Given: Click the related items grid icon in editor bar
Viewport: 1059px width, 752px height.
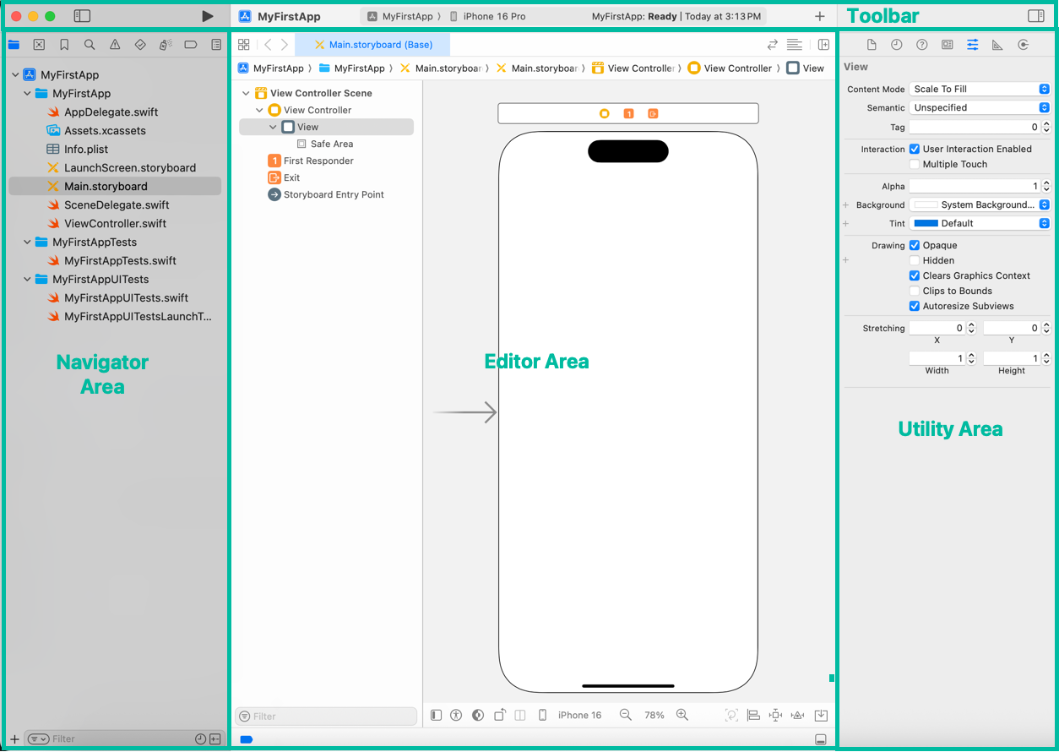Looking at the screenshot, I should [x=243, y=45].
